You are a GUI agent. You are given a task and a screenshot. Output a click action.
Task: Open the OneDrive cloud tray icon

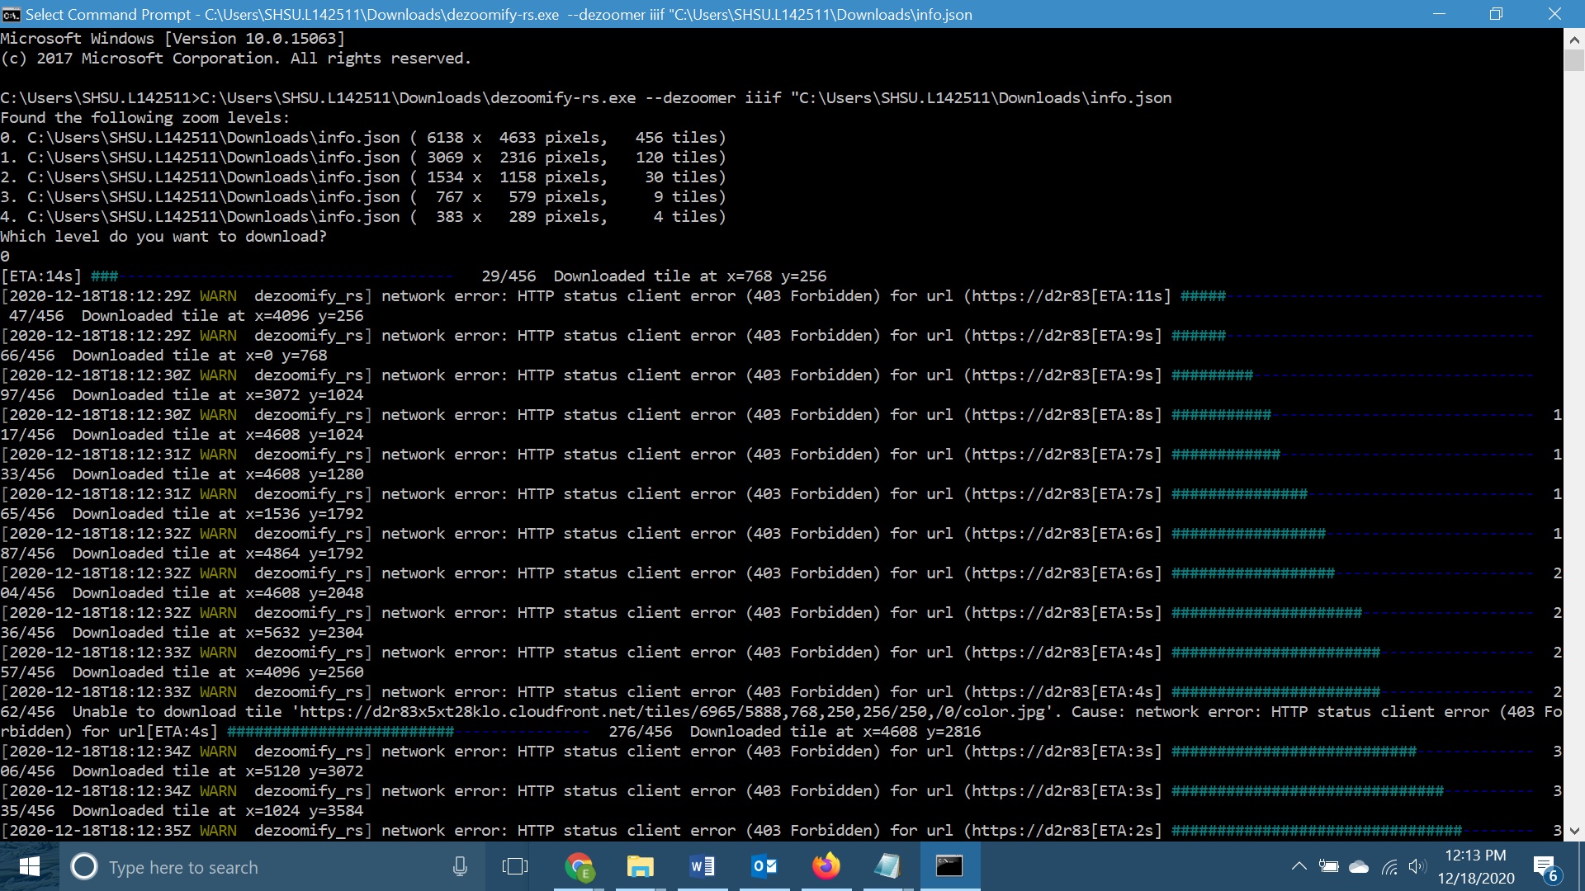[1358, 866]
